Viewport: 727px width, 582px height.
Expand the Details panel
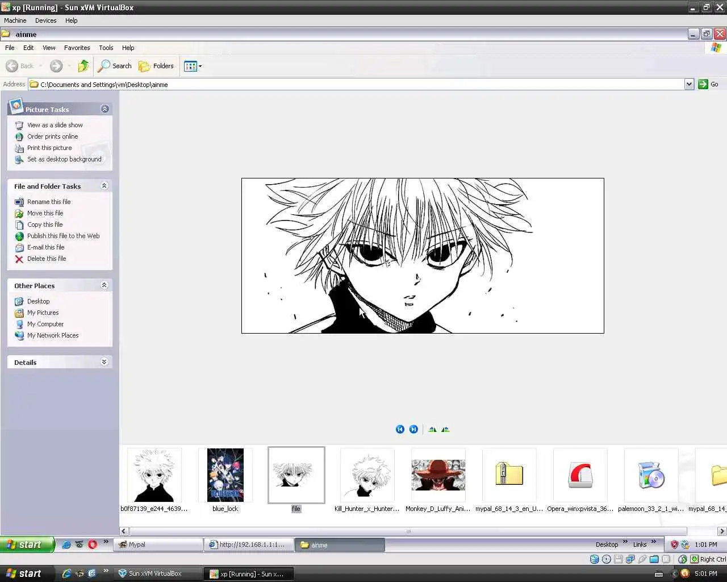click(x=105, y=362)
